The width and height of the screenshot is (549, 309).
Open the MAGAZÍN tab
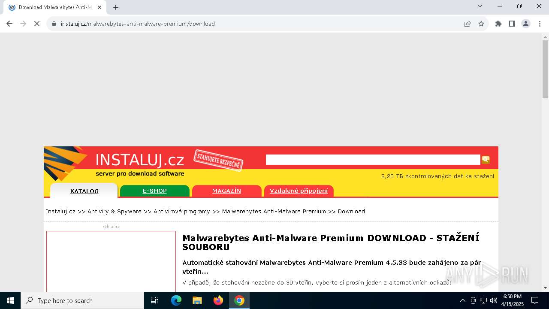coord(226,191)
